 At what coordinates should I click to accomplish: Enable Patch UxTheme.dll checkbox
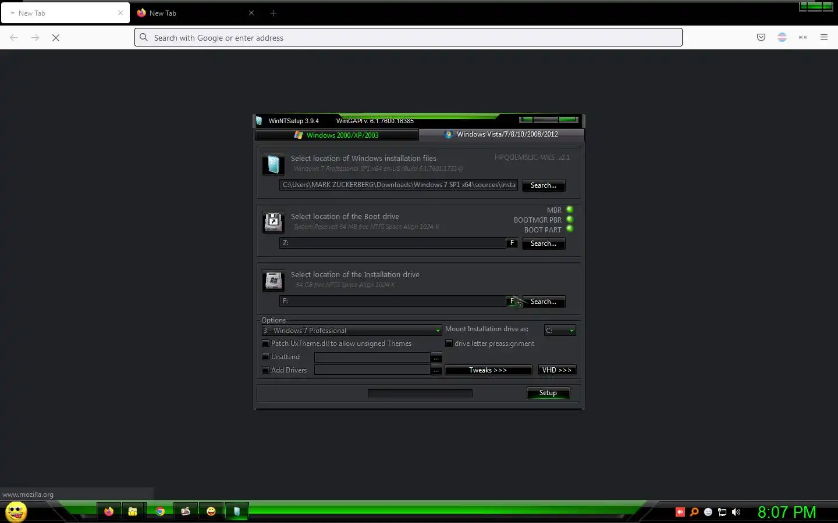(265, 343)
